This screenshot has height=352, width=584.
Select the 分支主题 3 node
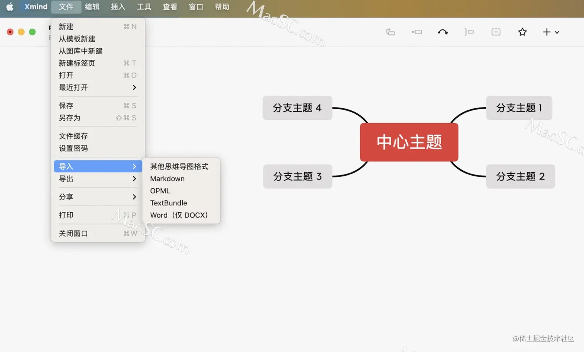pyautogui.click(x=297, y=176)
